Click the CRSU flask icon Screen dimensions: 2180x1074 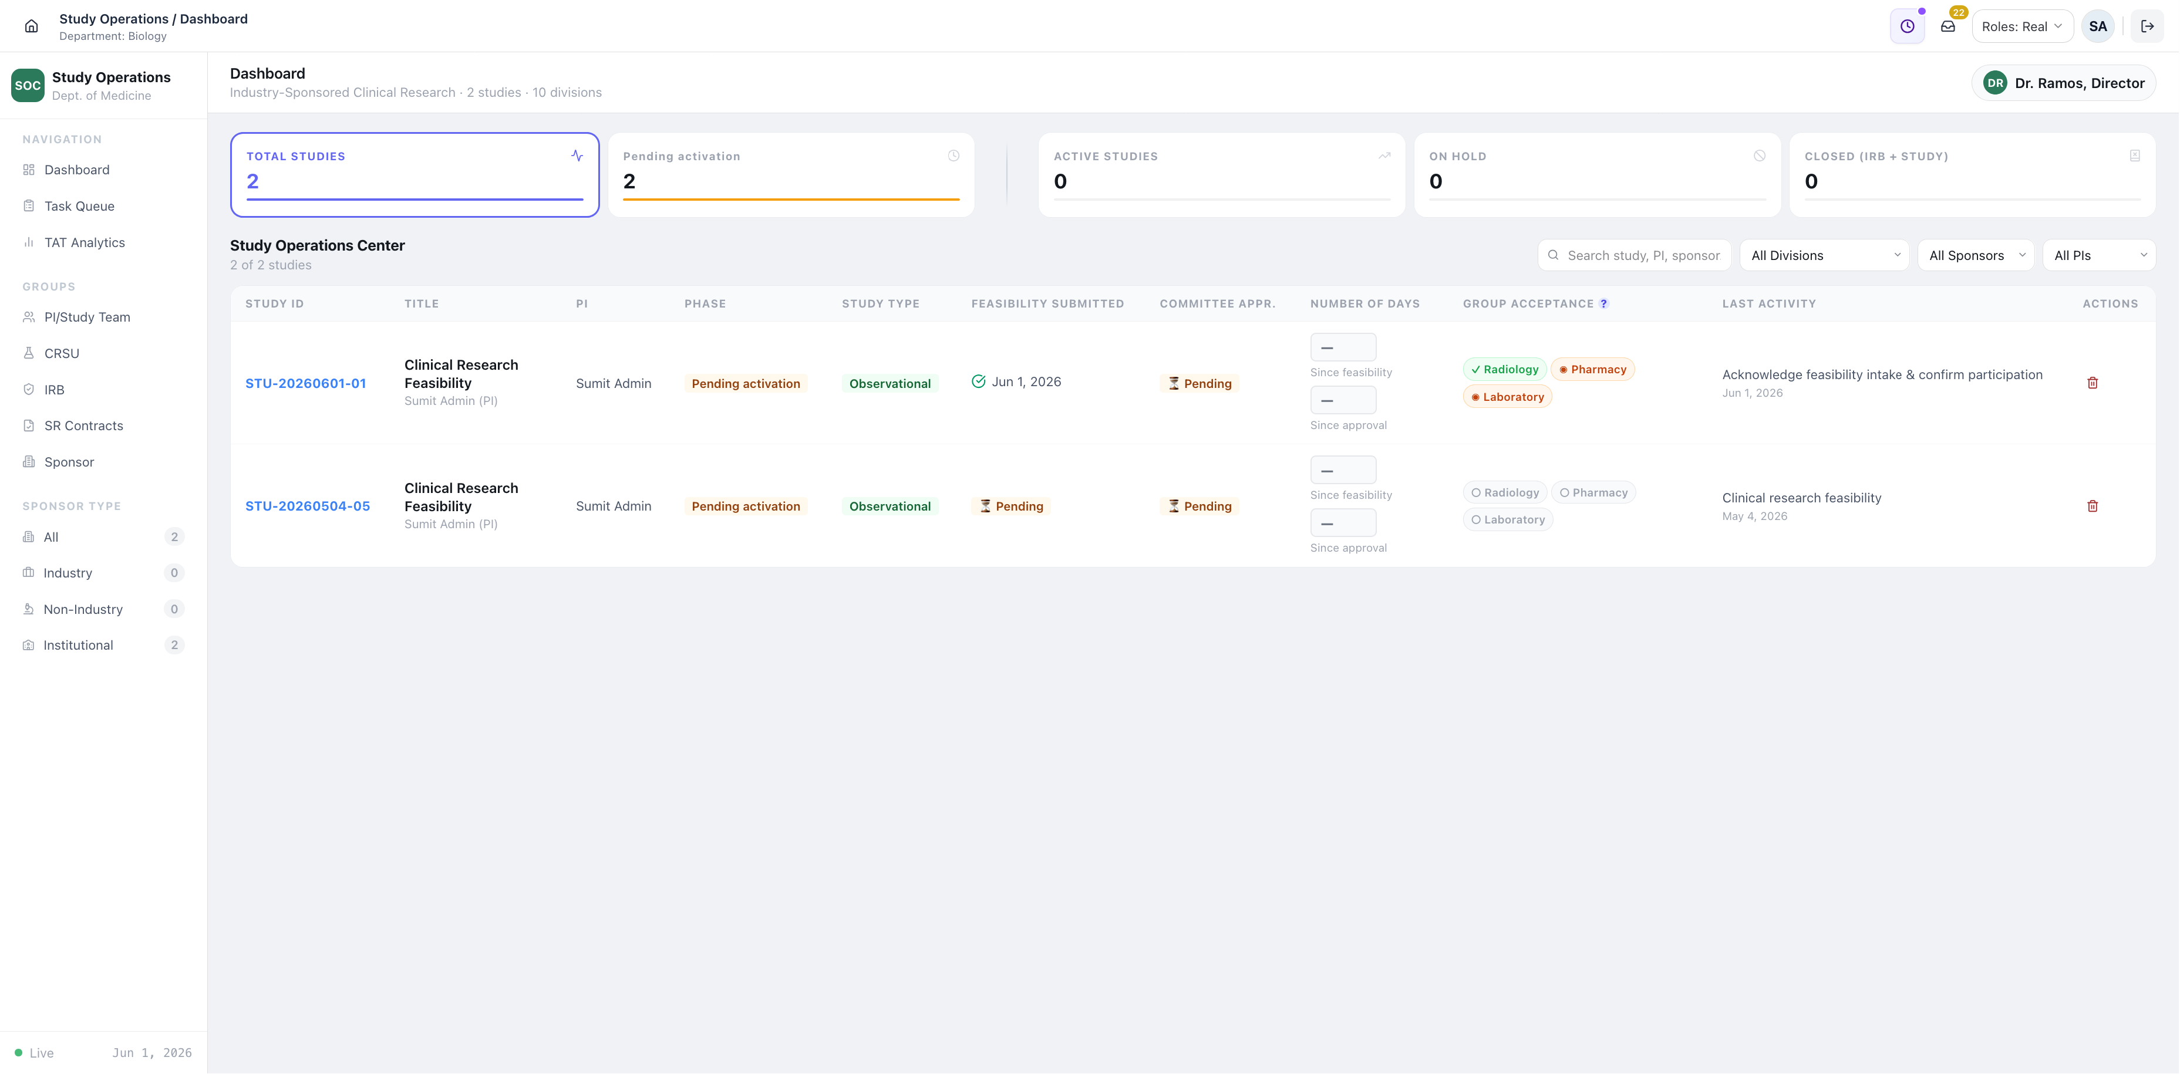tap(29, 353)
